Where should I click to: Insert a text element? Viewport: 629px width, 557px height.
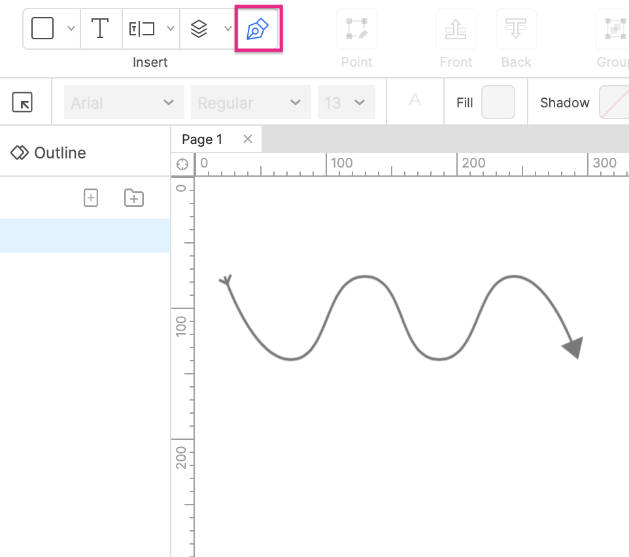coord(100,28)
